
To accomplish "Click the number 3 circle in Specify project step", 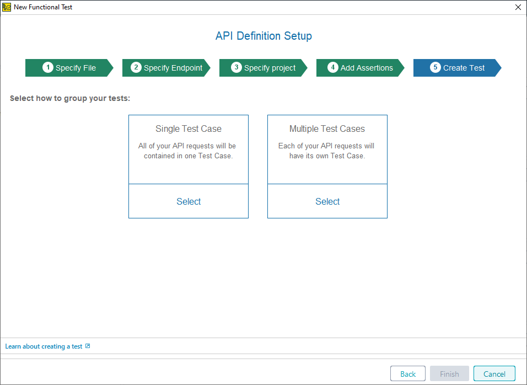I will point(236,68).
